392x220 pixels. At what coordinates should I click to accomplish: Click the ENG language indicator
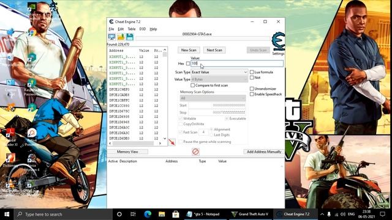pyautogui.click(x=351, y=214)
